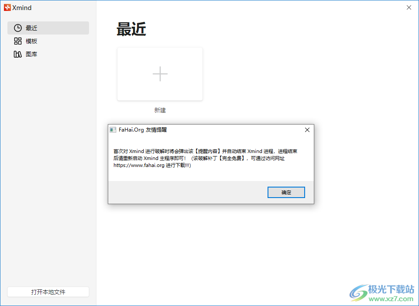Click the clock icon beside 最近

click(x=18, y=28)
